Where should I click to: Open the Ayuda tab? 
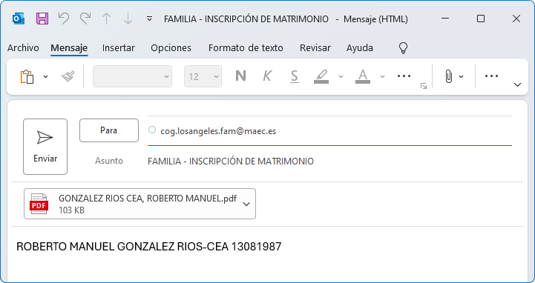360,47
